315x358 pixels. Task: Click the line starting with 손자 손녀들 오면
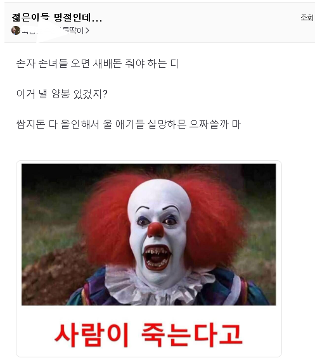tap(97, 63)
